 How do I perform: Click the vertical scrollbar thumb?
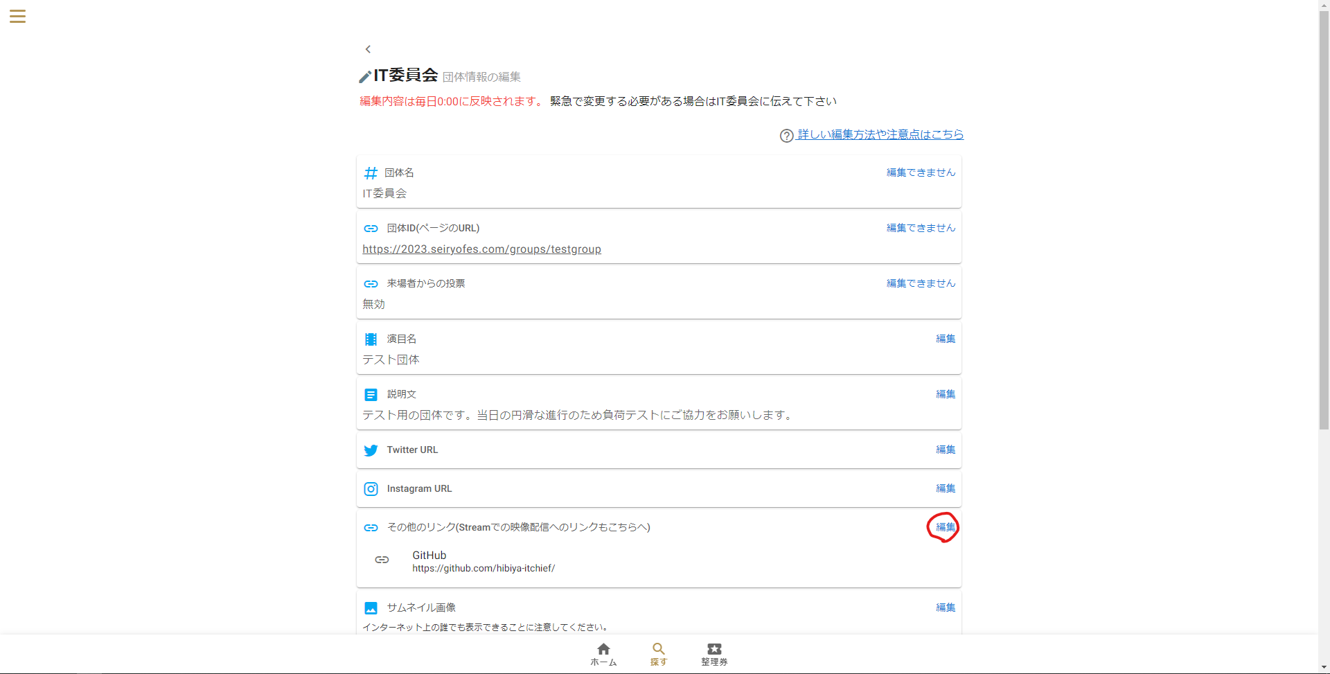tap(1324, 220)
